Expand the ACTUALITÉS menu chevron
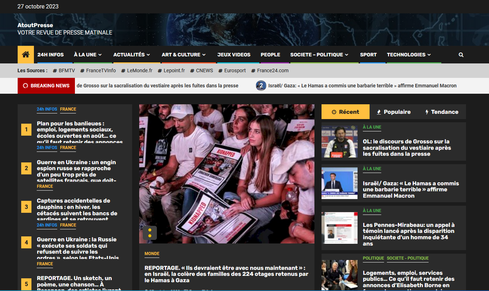Image resolution: width=489 pixels, height=291 pixels. pos(148,55)
